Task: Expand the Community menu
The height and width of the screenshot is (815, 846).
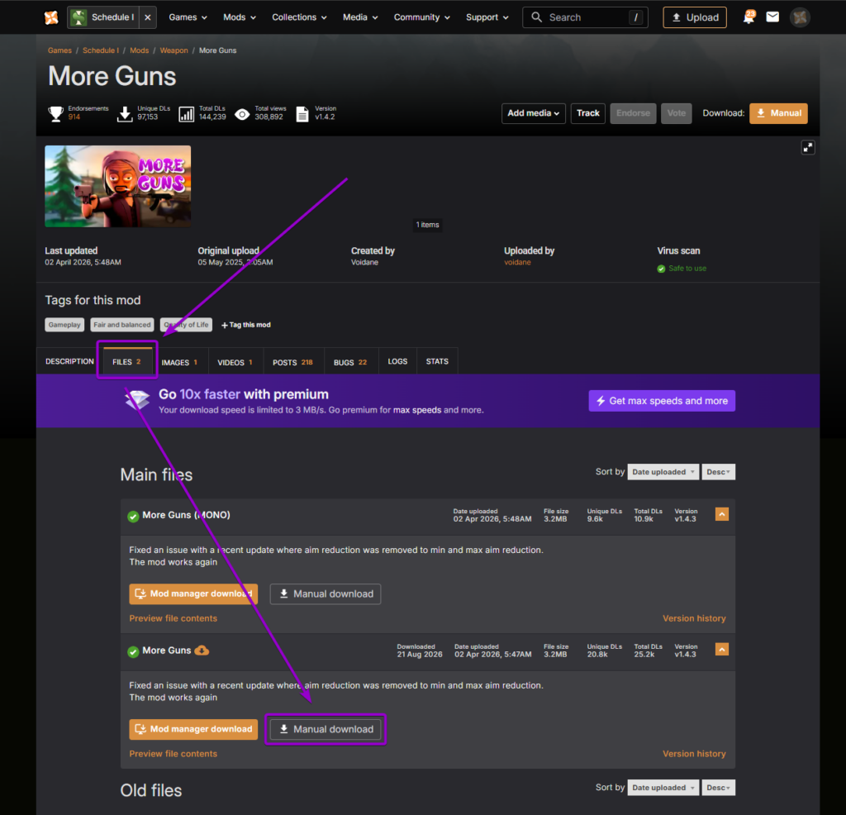Action: pyautogui.click(x=421, y=17)
